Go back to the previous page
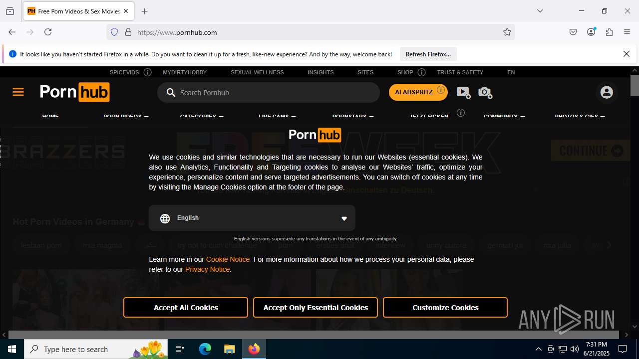The image size is (639, 359). click(x=12, y=32)
